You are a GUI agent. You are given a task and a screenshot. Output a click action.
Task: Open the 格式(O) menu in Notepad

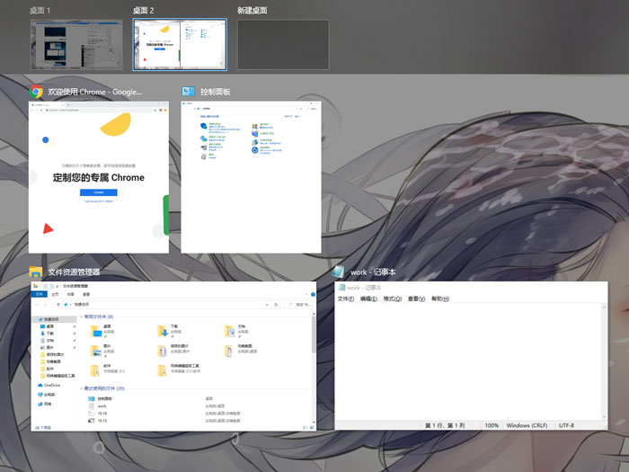(393, 298)
